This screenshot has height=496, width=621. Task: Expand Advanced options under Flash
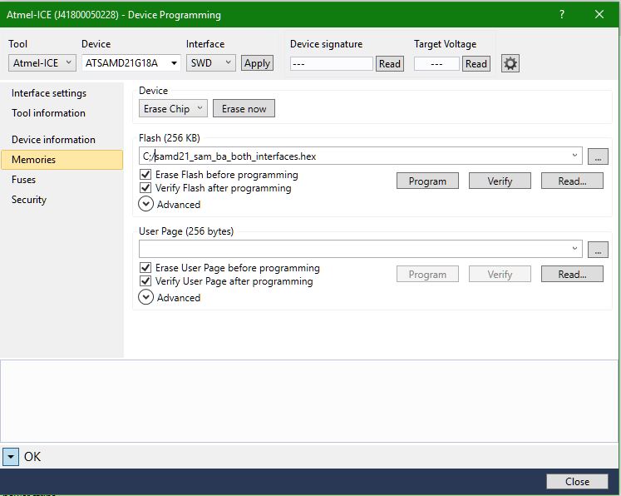point(145,204)
